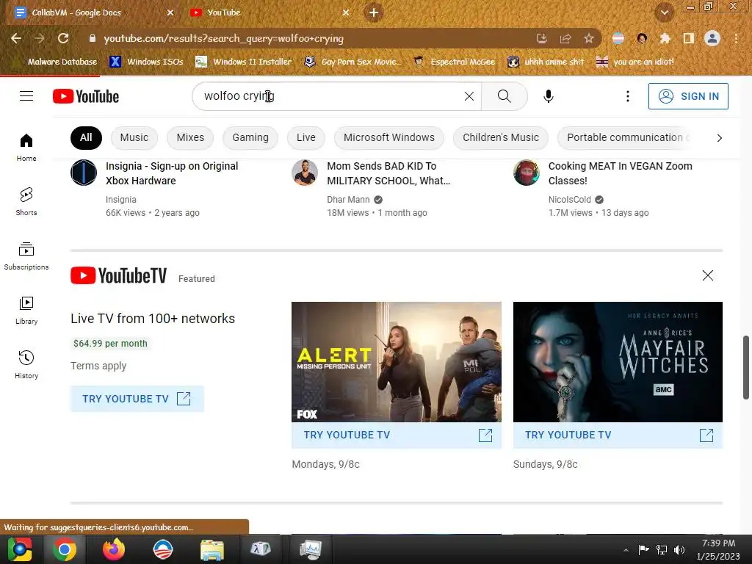
Task: Open NicolsCold channel name
Action: [570, 200]
